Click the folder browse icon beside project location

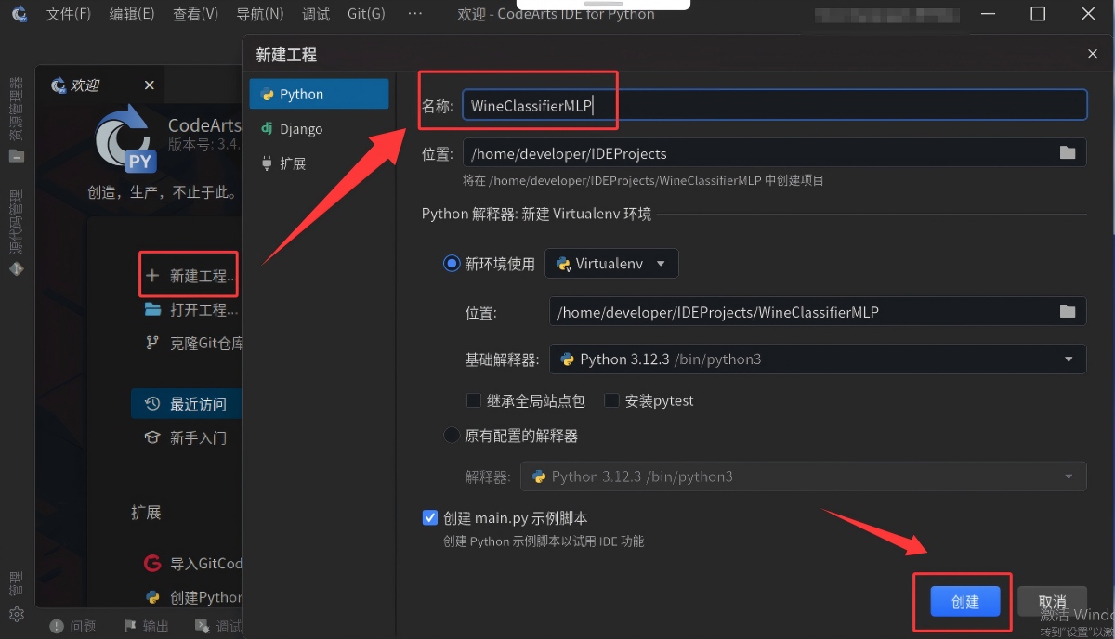[1067, 153]
